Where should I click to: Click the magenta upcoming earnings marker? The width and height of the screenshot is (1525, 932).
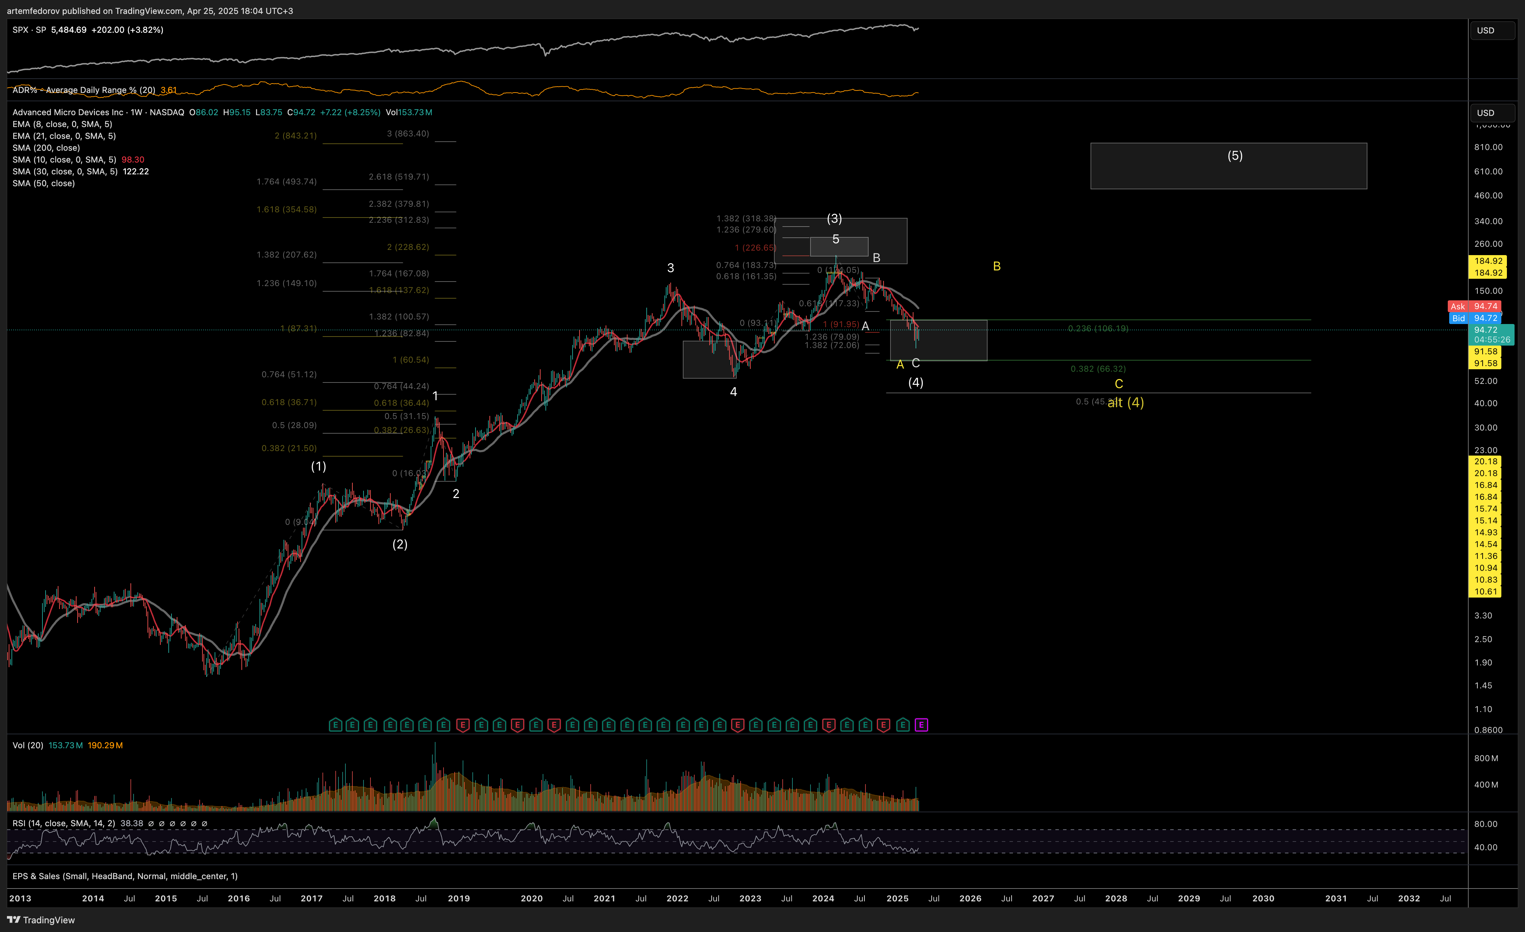921,725
